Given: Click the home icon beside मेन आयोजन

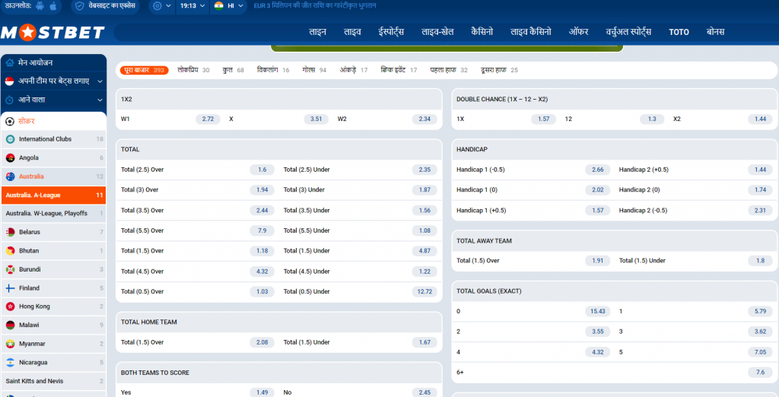Looking at the screenshot, I should pos(9,63).
